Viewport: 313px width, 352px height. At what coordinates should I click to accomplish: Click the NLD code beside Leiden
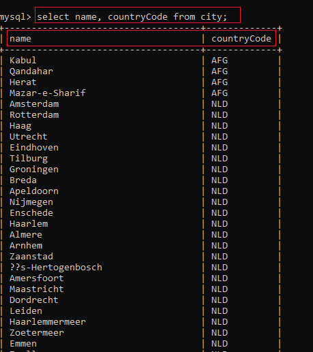(220, 311)
